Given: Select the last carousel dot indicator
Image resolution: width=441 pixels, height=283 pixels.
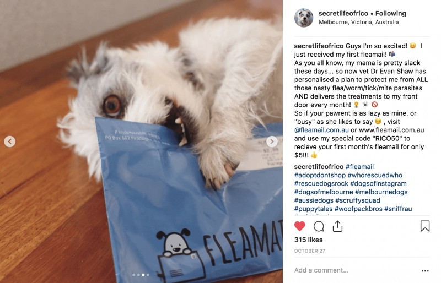Looking at the screenshot, I should 148,275.
